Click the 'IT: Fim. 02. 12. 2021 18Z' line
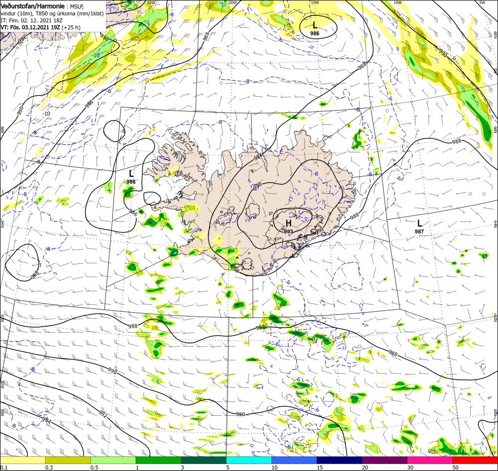The width and height of the screenshot is (498, 471). (x=31, y=20)
